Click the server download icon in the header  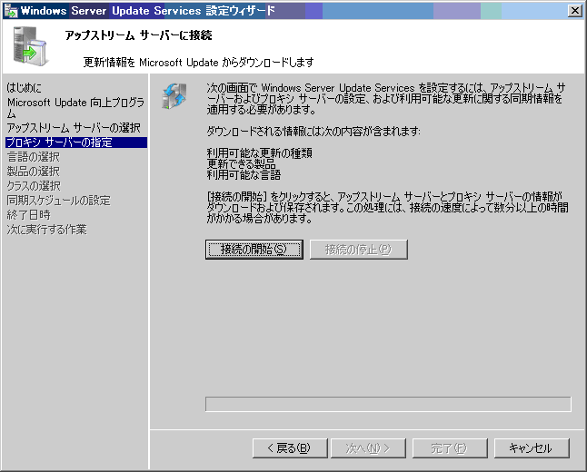coord(30,46)
